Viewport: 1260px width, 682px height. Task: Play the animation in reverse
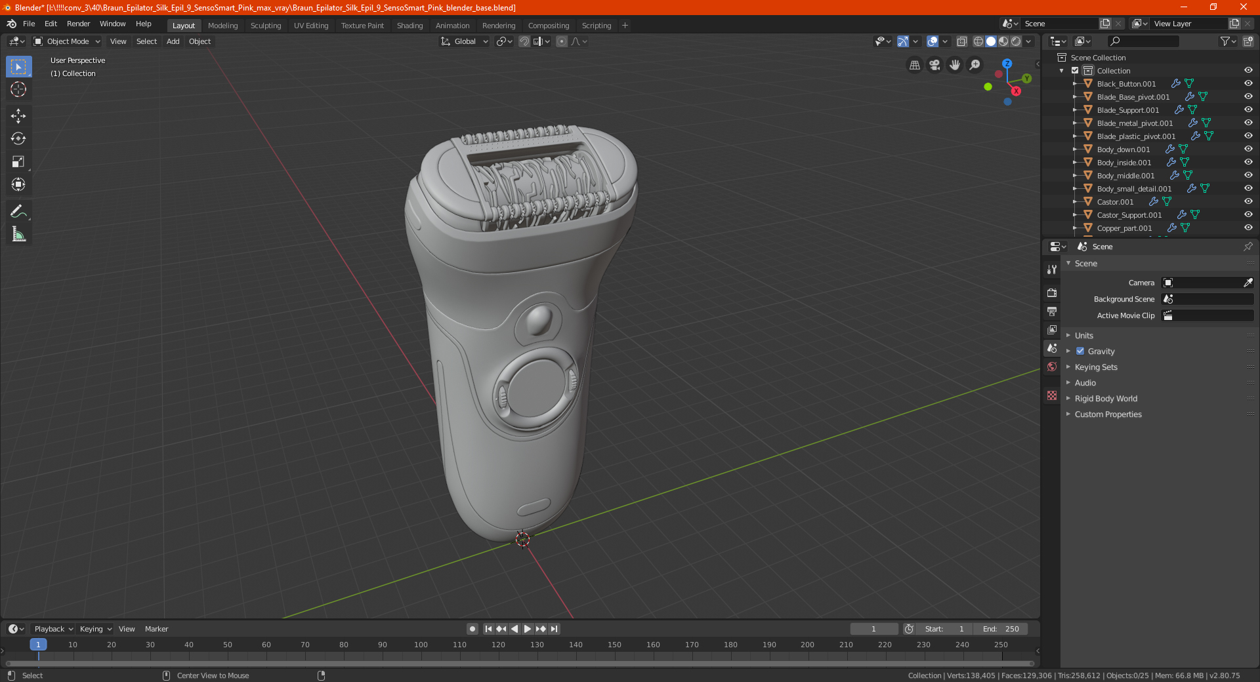[x=514, y=629]
